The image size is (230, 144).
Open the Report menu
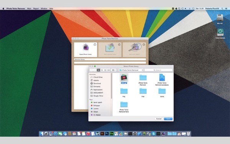click(x=36, y=8)
